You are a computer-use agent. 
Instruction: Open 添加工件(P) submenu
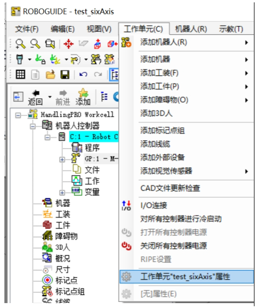pyautogui.click(x=187, y=86)
